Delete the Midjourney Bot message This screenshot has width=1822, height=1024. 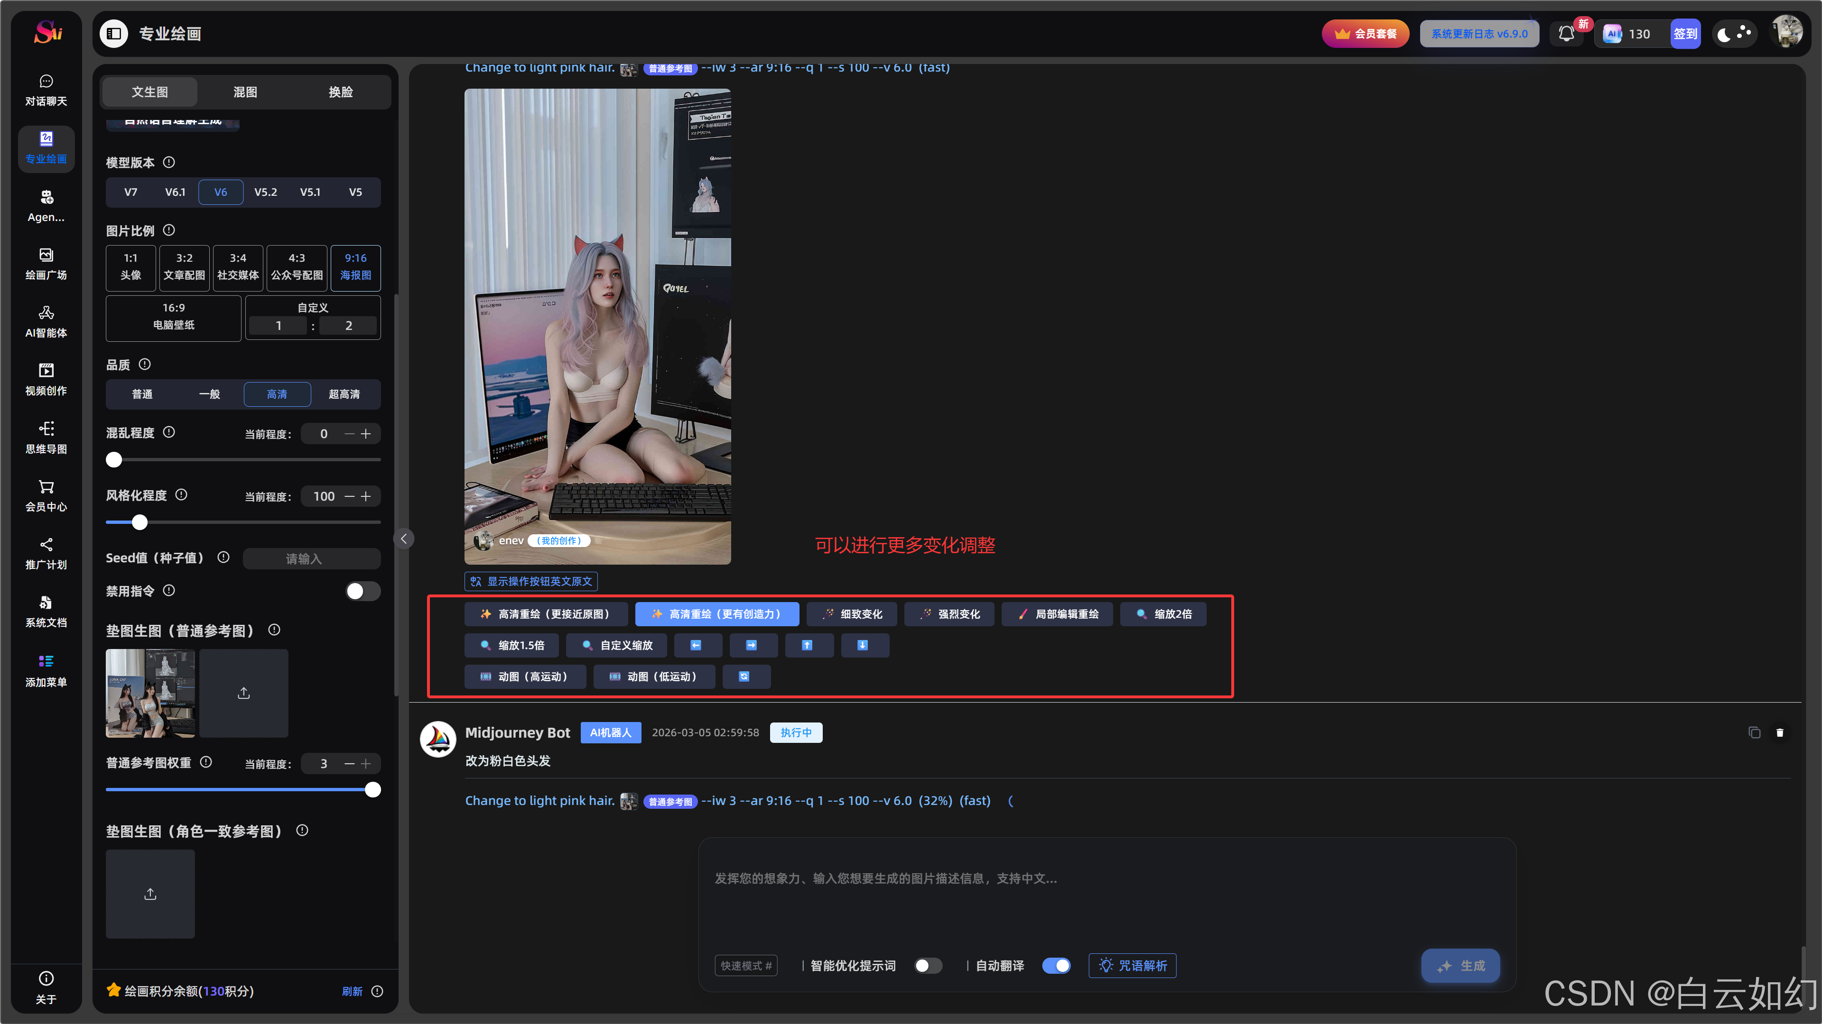pyautogui.click(x=1780, y=733)
